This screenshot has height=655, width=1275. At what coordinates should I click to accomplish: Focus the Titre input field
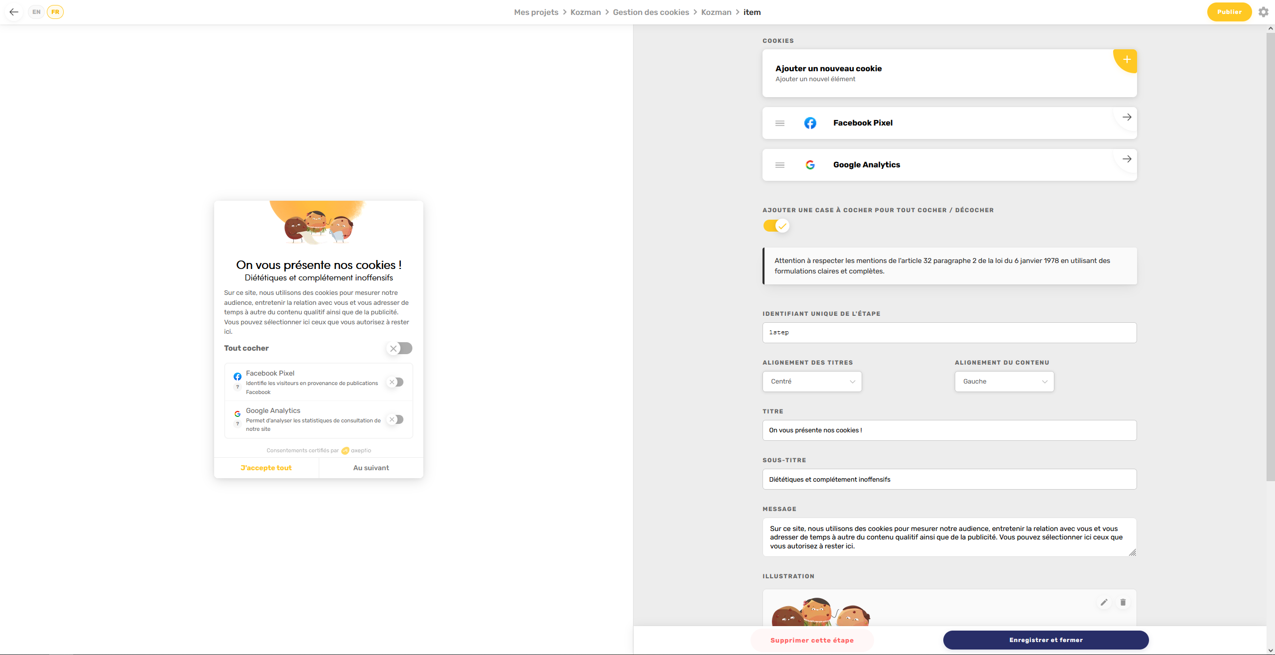click(949, 430)
